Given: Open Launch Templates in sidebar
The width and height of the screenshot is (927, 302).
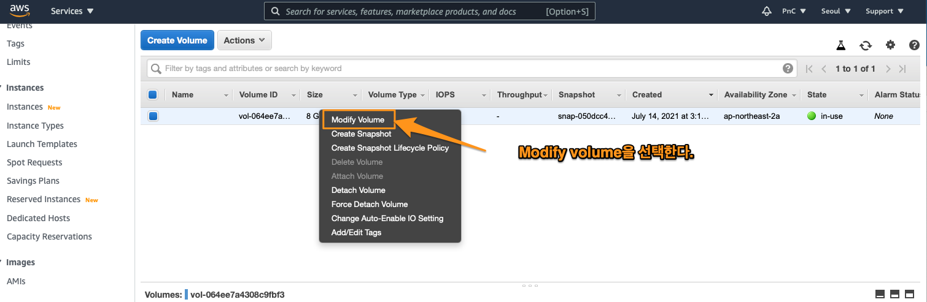Looking at the screenshot, I should coord(42,144).
